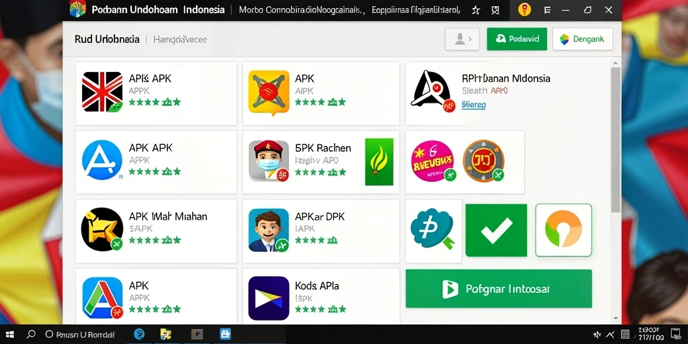Image resolution: width=688 pixels, height=344 pixels.
Task: Select the green flame leaf icon
Action: [379, 162]
